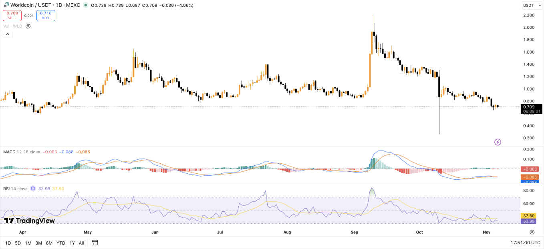Click the 0.709 current price label
Viewport: 544px width, 249px height.
[531, 107]
